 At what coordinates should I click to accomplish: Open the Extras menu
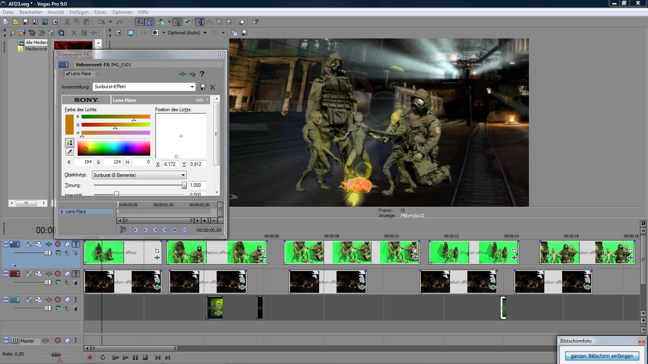pyautogui.click(x=100, y=12)
